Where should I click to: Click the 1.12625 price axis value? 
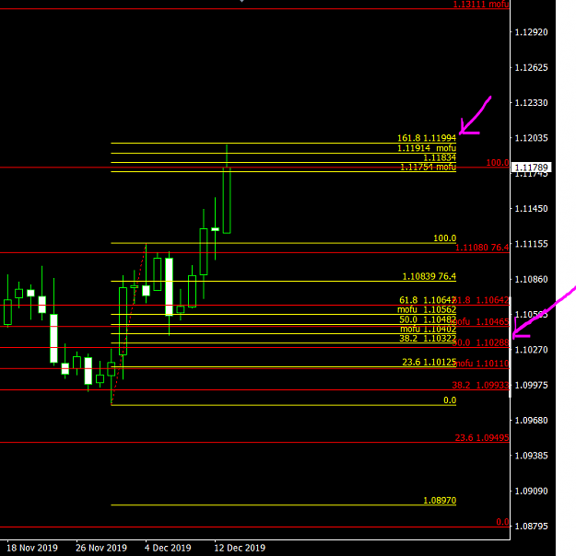(531, 67)
